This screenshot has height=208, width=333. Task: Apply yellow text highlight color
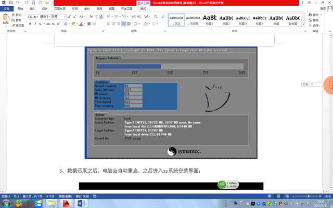[x=73, y=24]
